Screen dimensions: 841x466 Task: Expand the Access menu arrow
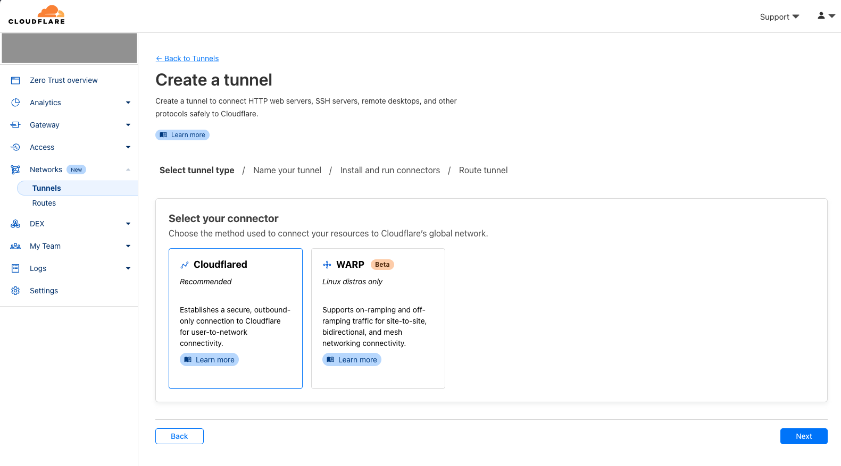[x=128, y=147]
